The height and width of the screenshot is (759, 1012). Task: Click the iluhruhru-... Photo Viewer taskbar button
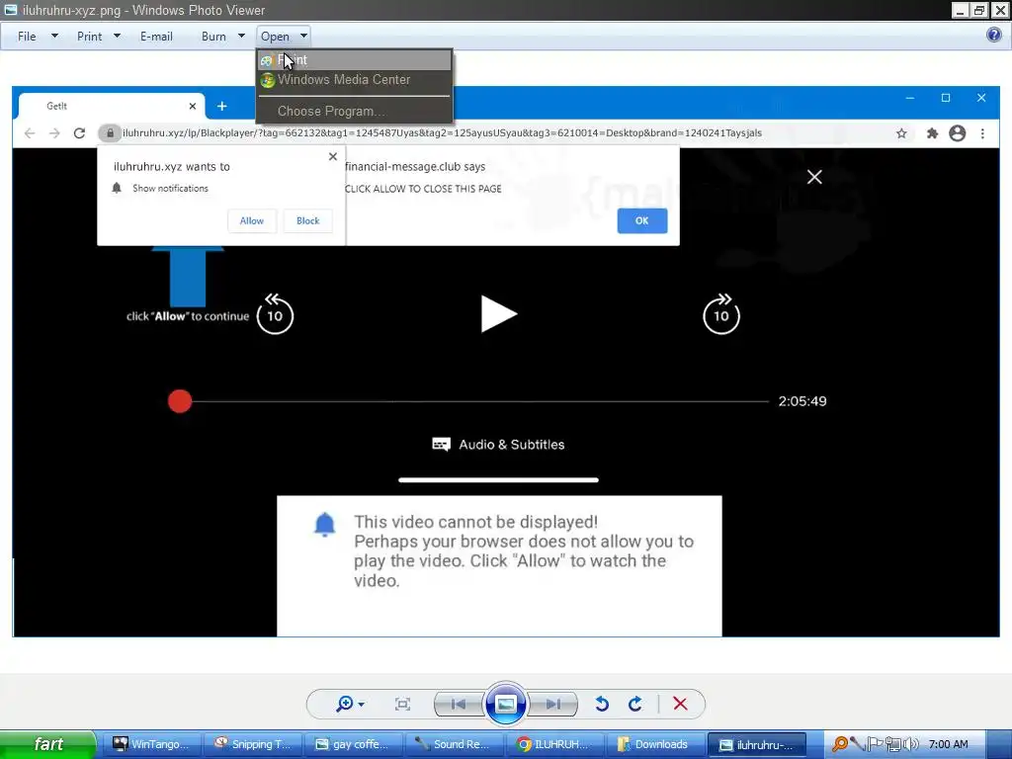pyautogui.click(x=757, y=744)
